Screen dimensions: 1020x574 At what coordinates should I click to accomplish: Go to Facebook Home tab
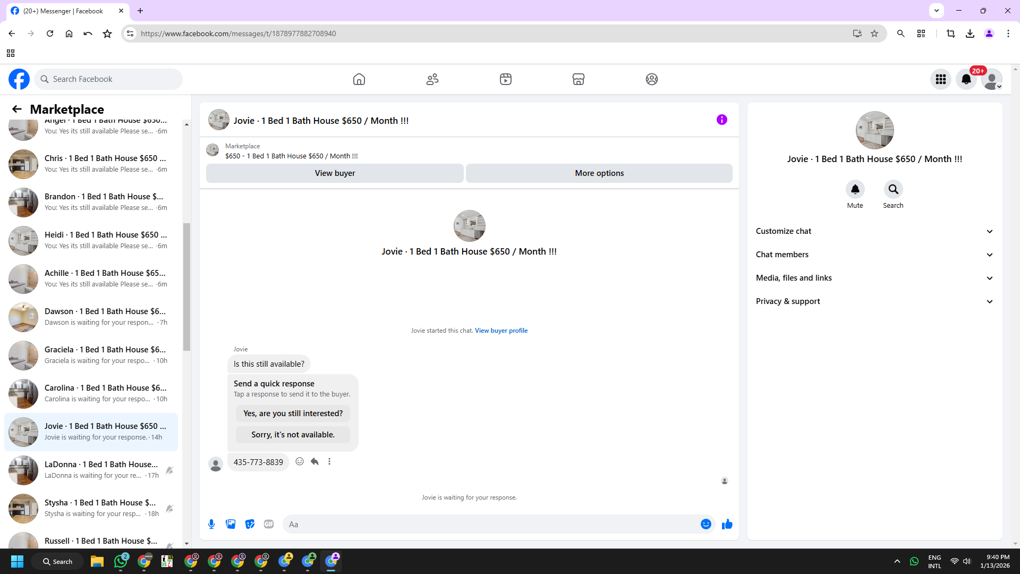point(359,79)
